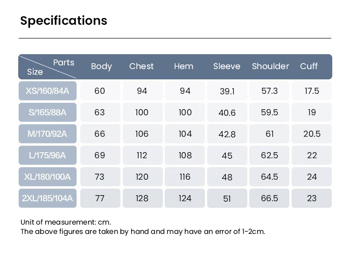Select the XL/180/100A size label
Screen dimensions: 350x268
coord(48,176)
